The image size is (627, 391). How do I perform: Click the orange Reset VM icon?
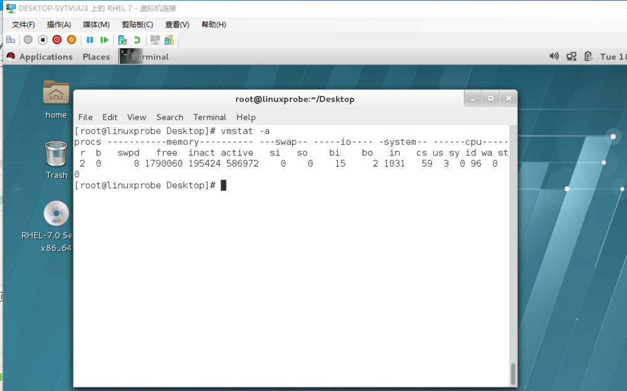coord(71,39)
